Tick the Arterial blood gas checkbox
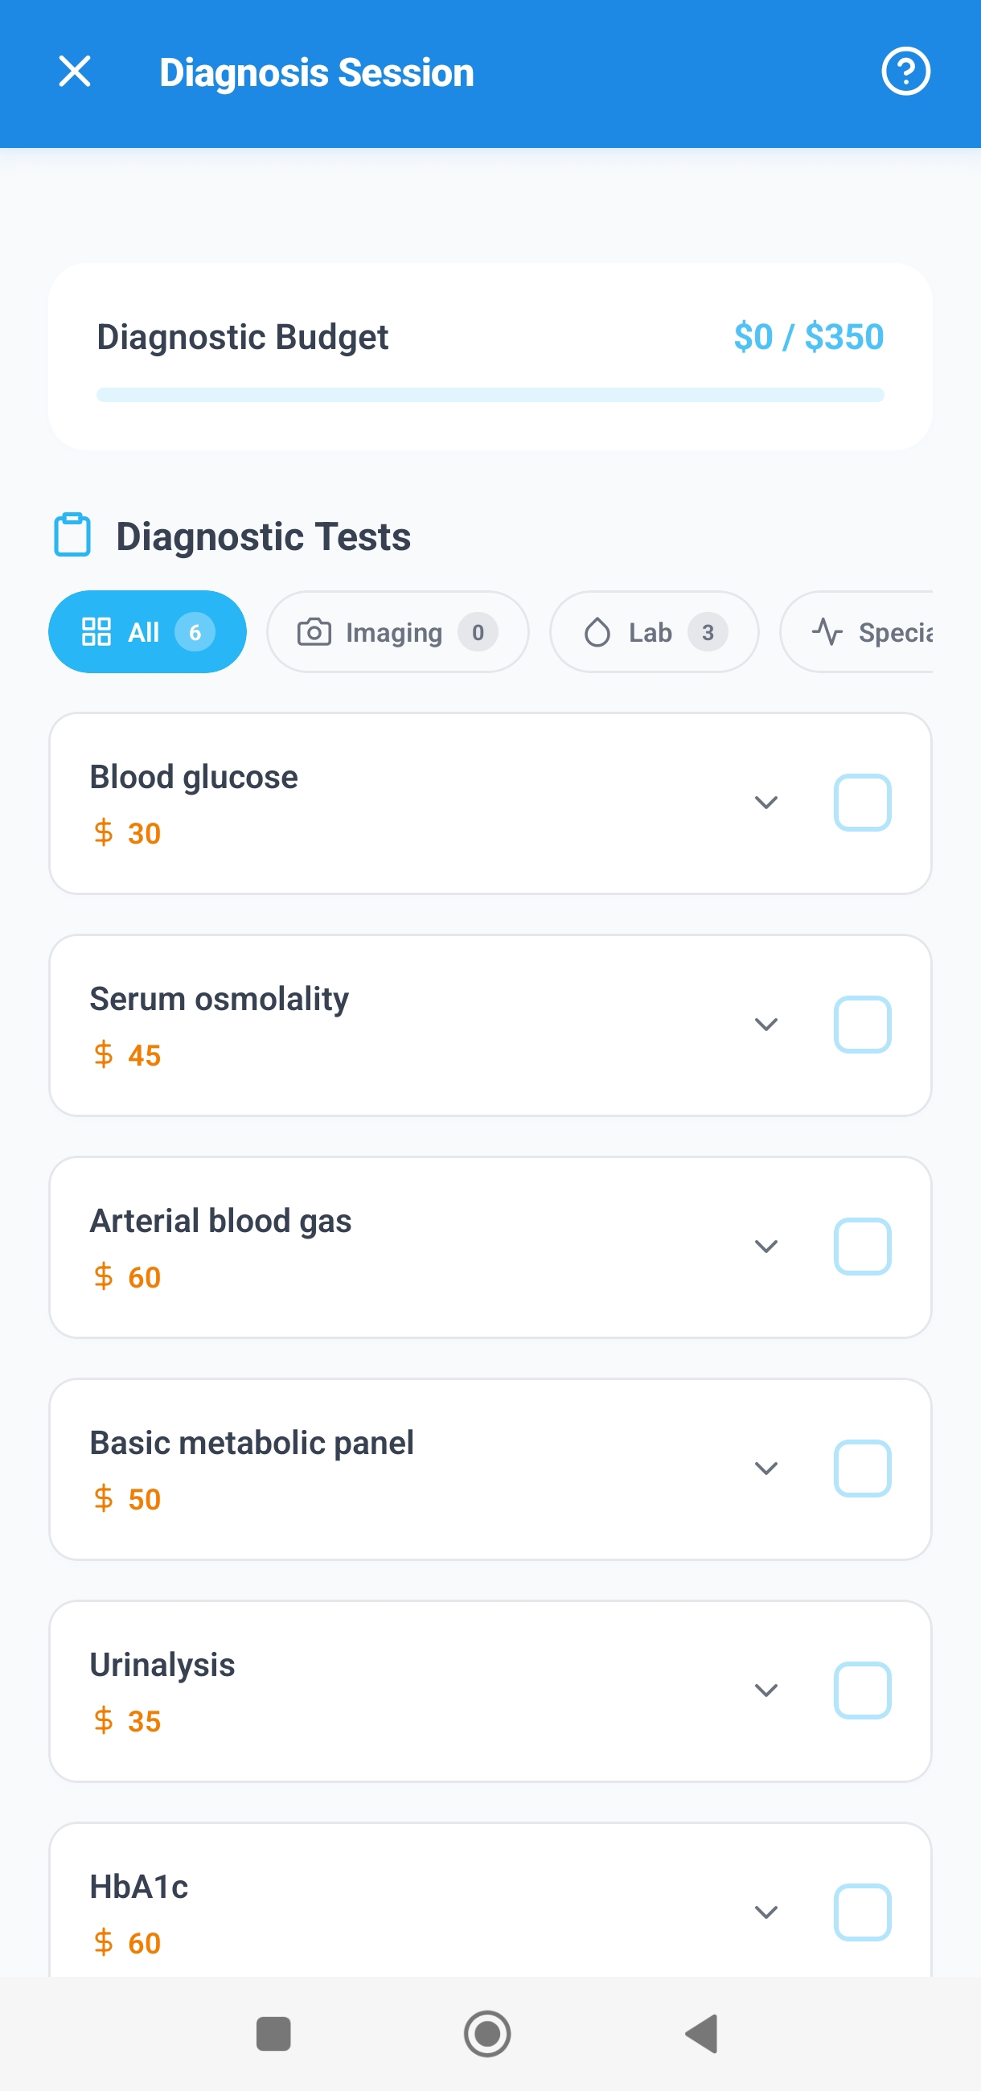The height and width of the screenshot is (2091, 981). tap(862, 1246)
